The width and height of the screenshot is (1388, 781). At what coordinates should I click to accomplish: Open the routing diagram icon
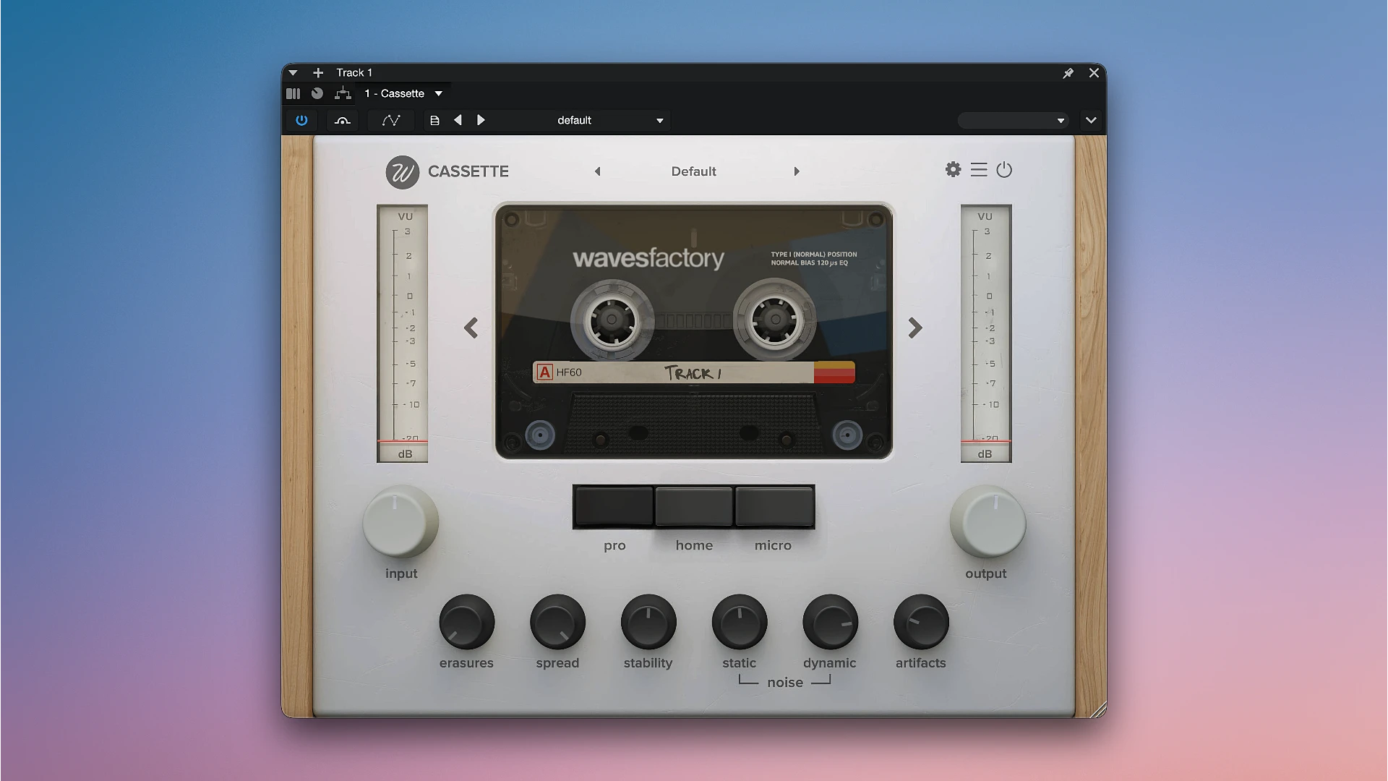tap(343, 93)
